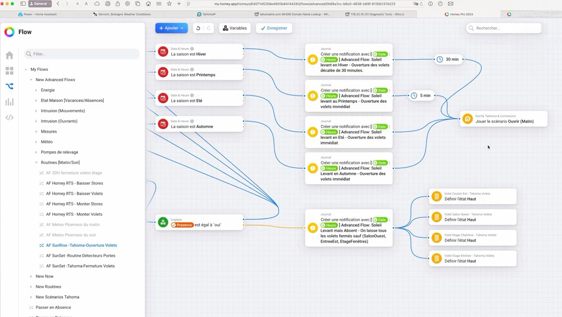Click the red calendar icon of La saison est Printemps

click(x=163, y=72)
